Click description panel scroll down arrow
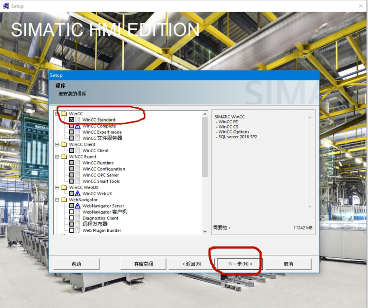 coord(310,206)
